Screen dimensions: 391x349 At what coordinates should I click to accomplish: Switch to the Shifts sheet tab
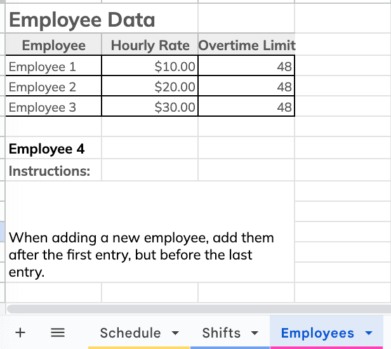click(x=222, y=333)
